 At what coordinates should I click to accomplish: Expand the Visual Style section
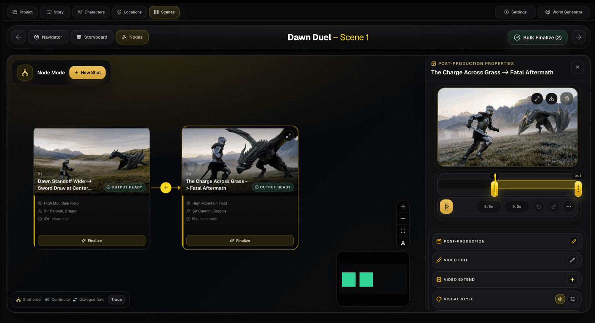[506, 299]
